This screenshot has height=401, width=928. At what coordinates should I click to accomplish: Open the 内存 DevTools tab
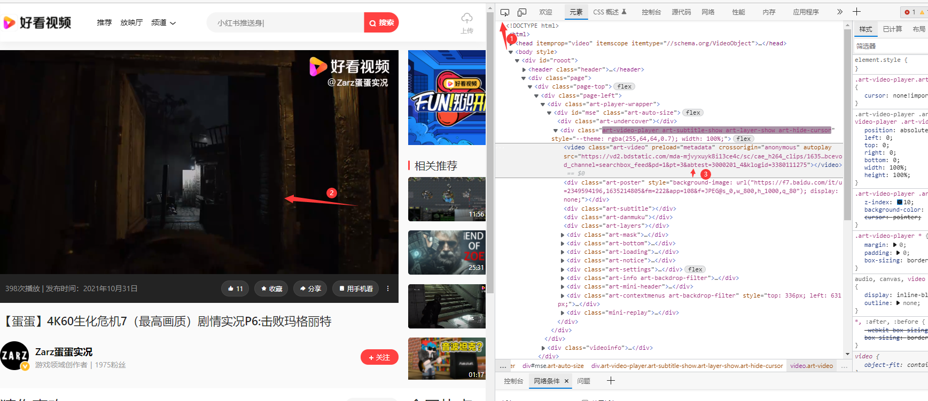[769, 12]
